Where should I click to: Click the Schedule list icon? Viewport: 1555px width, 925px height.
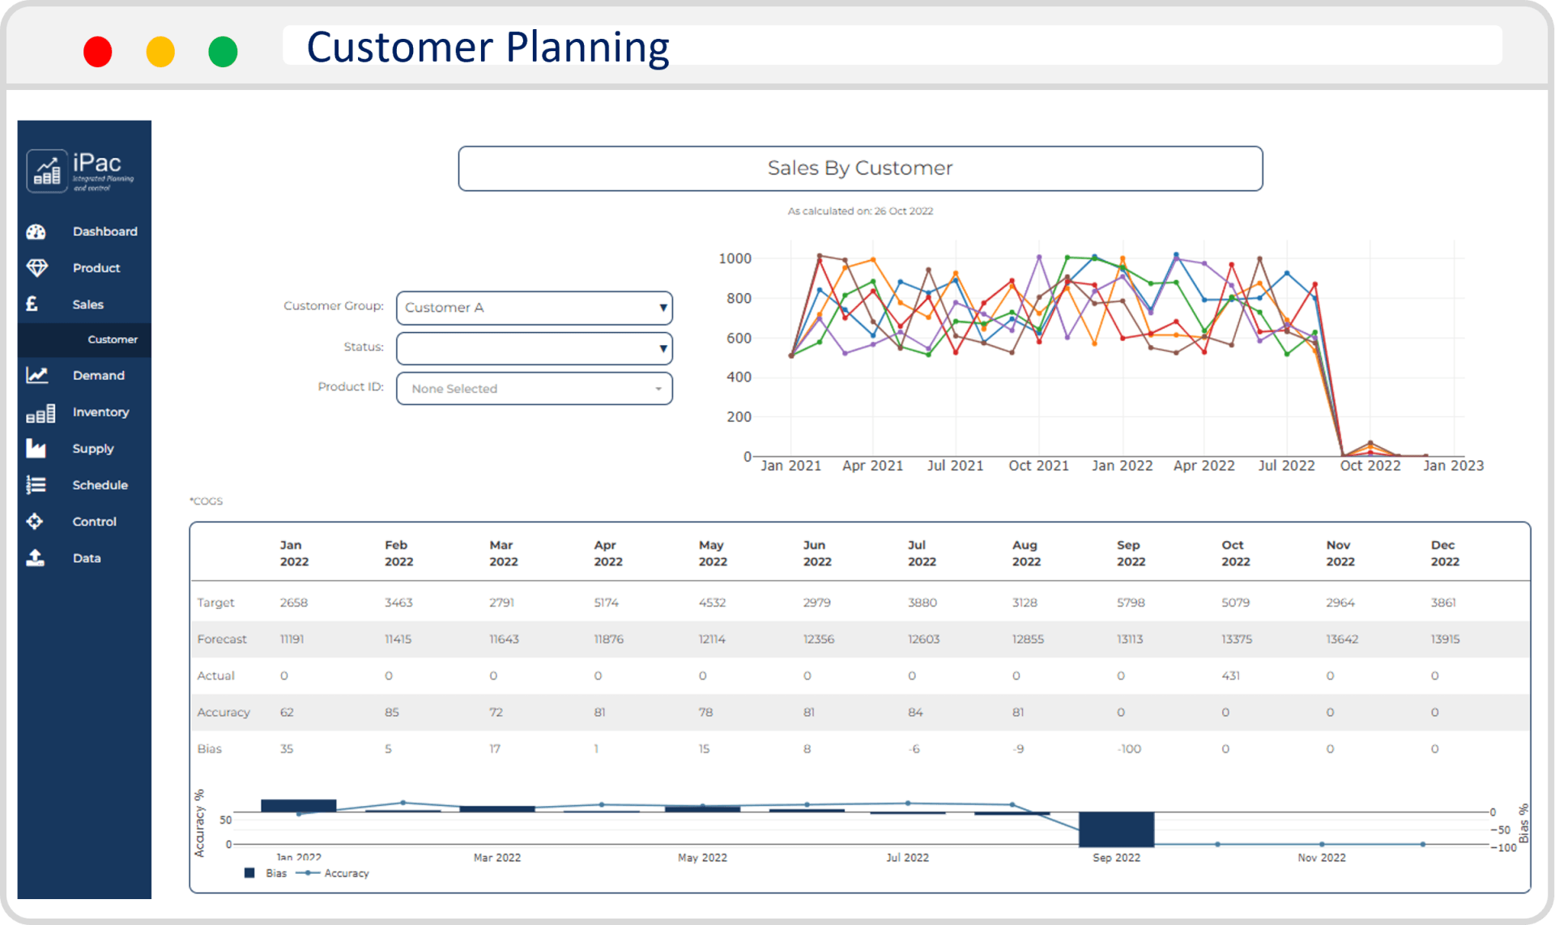[36, 485]
